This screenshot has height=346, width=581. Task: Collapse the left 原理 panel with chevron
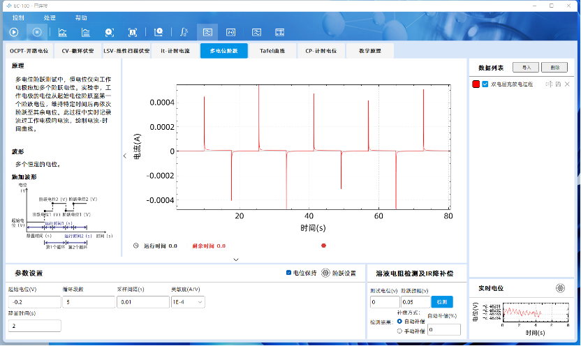pos(124,156)
